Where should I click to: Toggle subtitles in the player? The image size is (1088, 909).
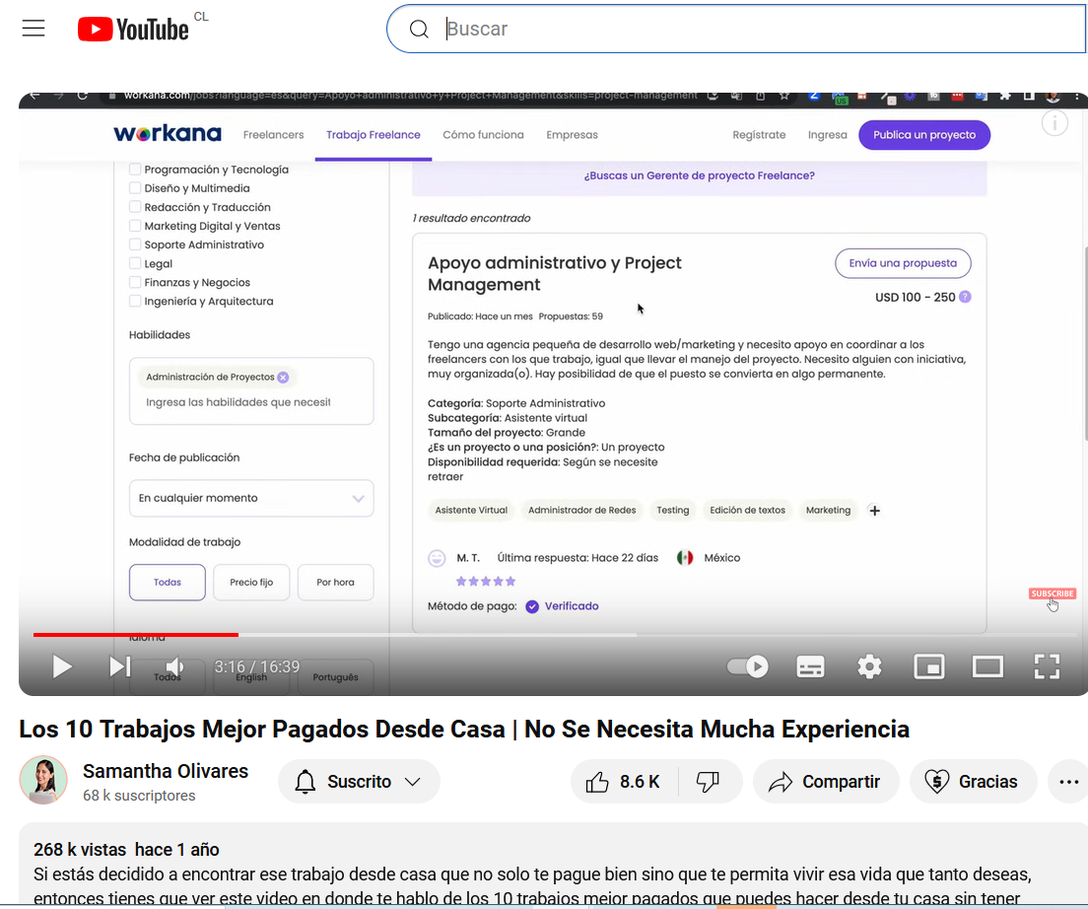click(x=810, y=666)
